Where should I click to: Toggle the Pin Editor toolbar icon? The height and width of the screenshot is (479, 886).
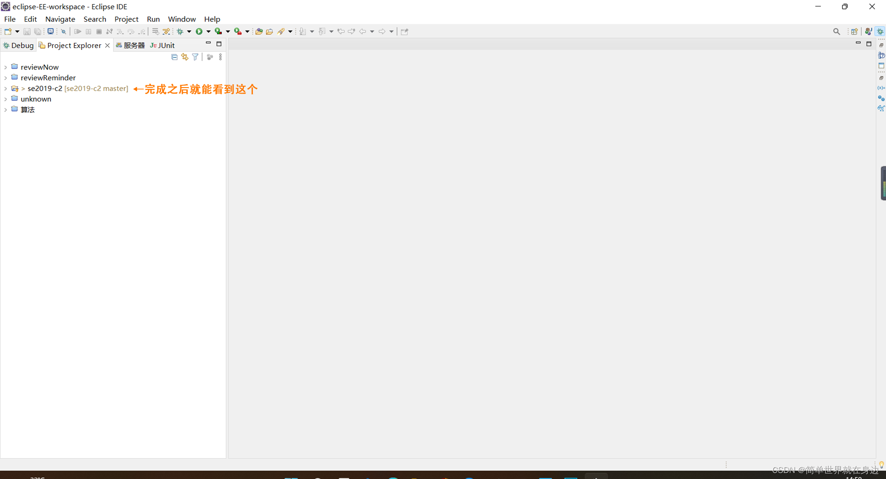click(404, 31)
